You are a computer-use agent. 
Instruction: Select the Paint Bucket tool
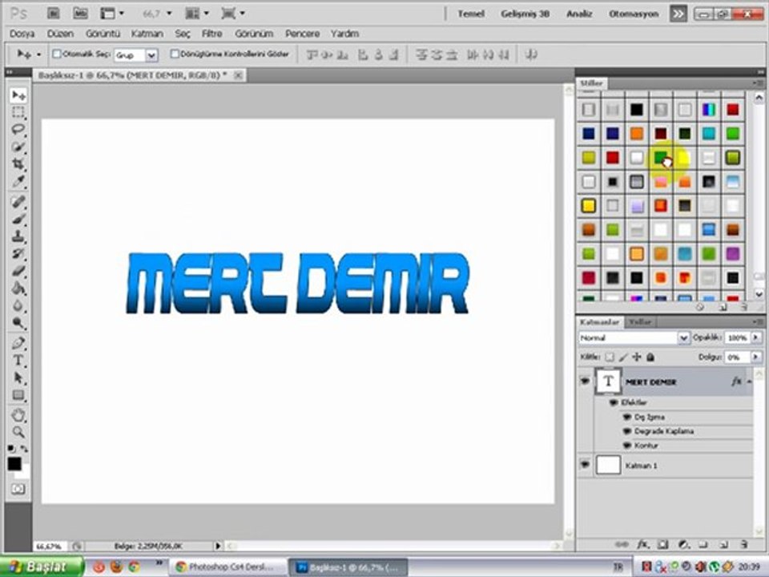click(18, 288)
